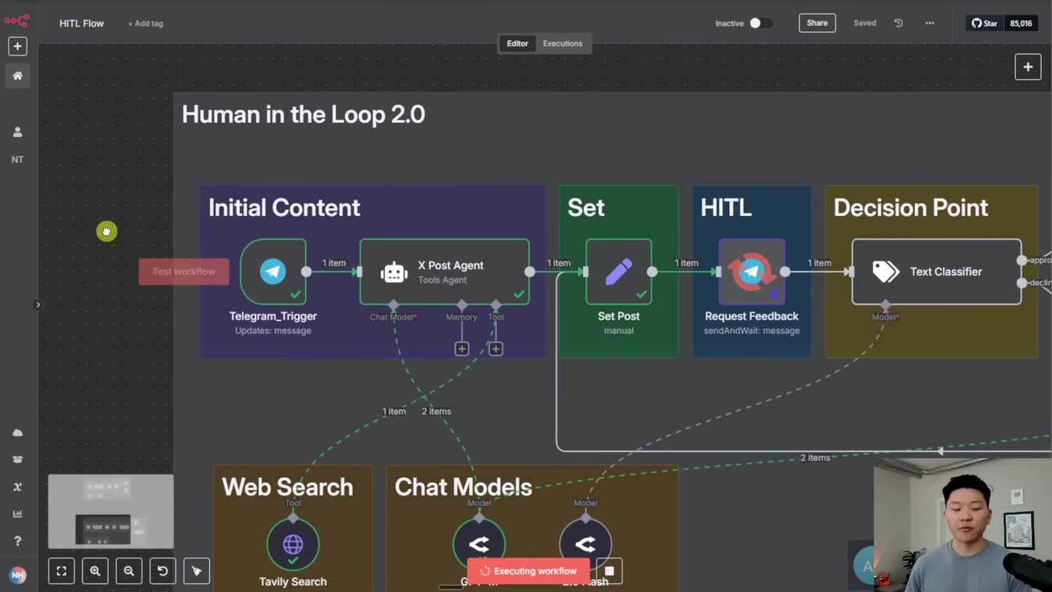
Task: Open the help question mark icon
Action: click(x=17, y=541)
